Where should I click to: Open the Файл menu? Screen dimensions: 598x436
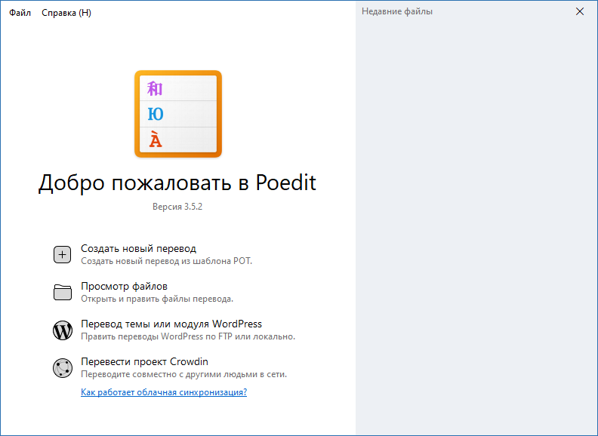[20, 13]
